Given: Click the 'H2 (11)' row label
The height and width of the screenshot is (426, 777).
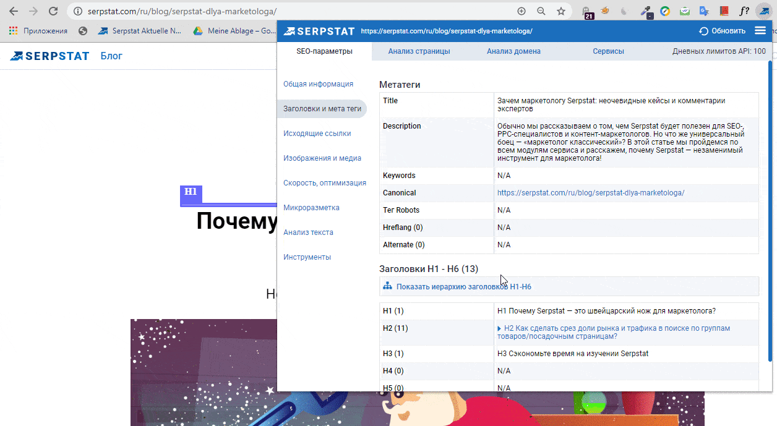Looking at the screenshot, I should 395,328.
